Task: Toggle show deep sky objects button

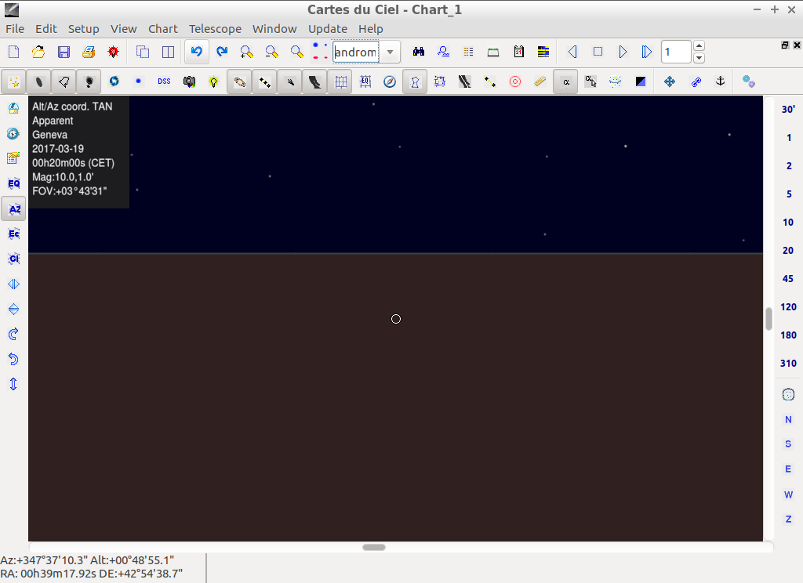Action: pos(39,82)
